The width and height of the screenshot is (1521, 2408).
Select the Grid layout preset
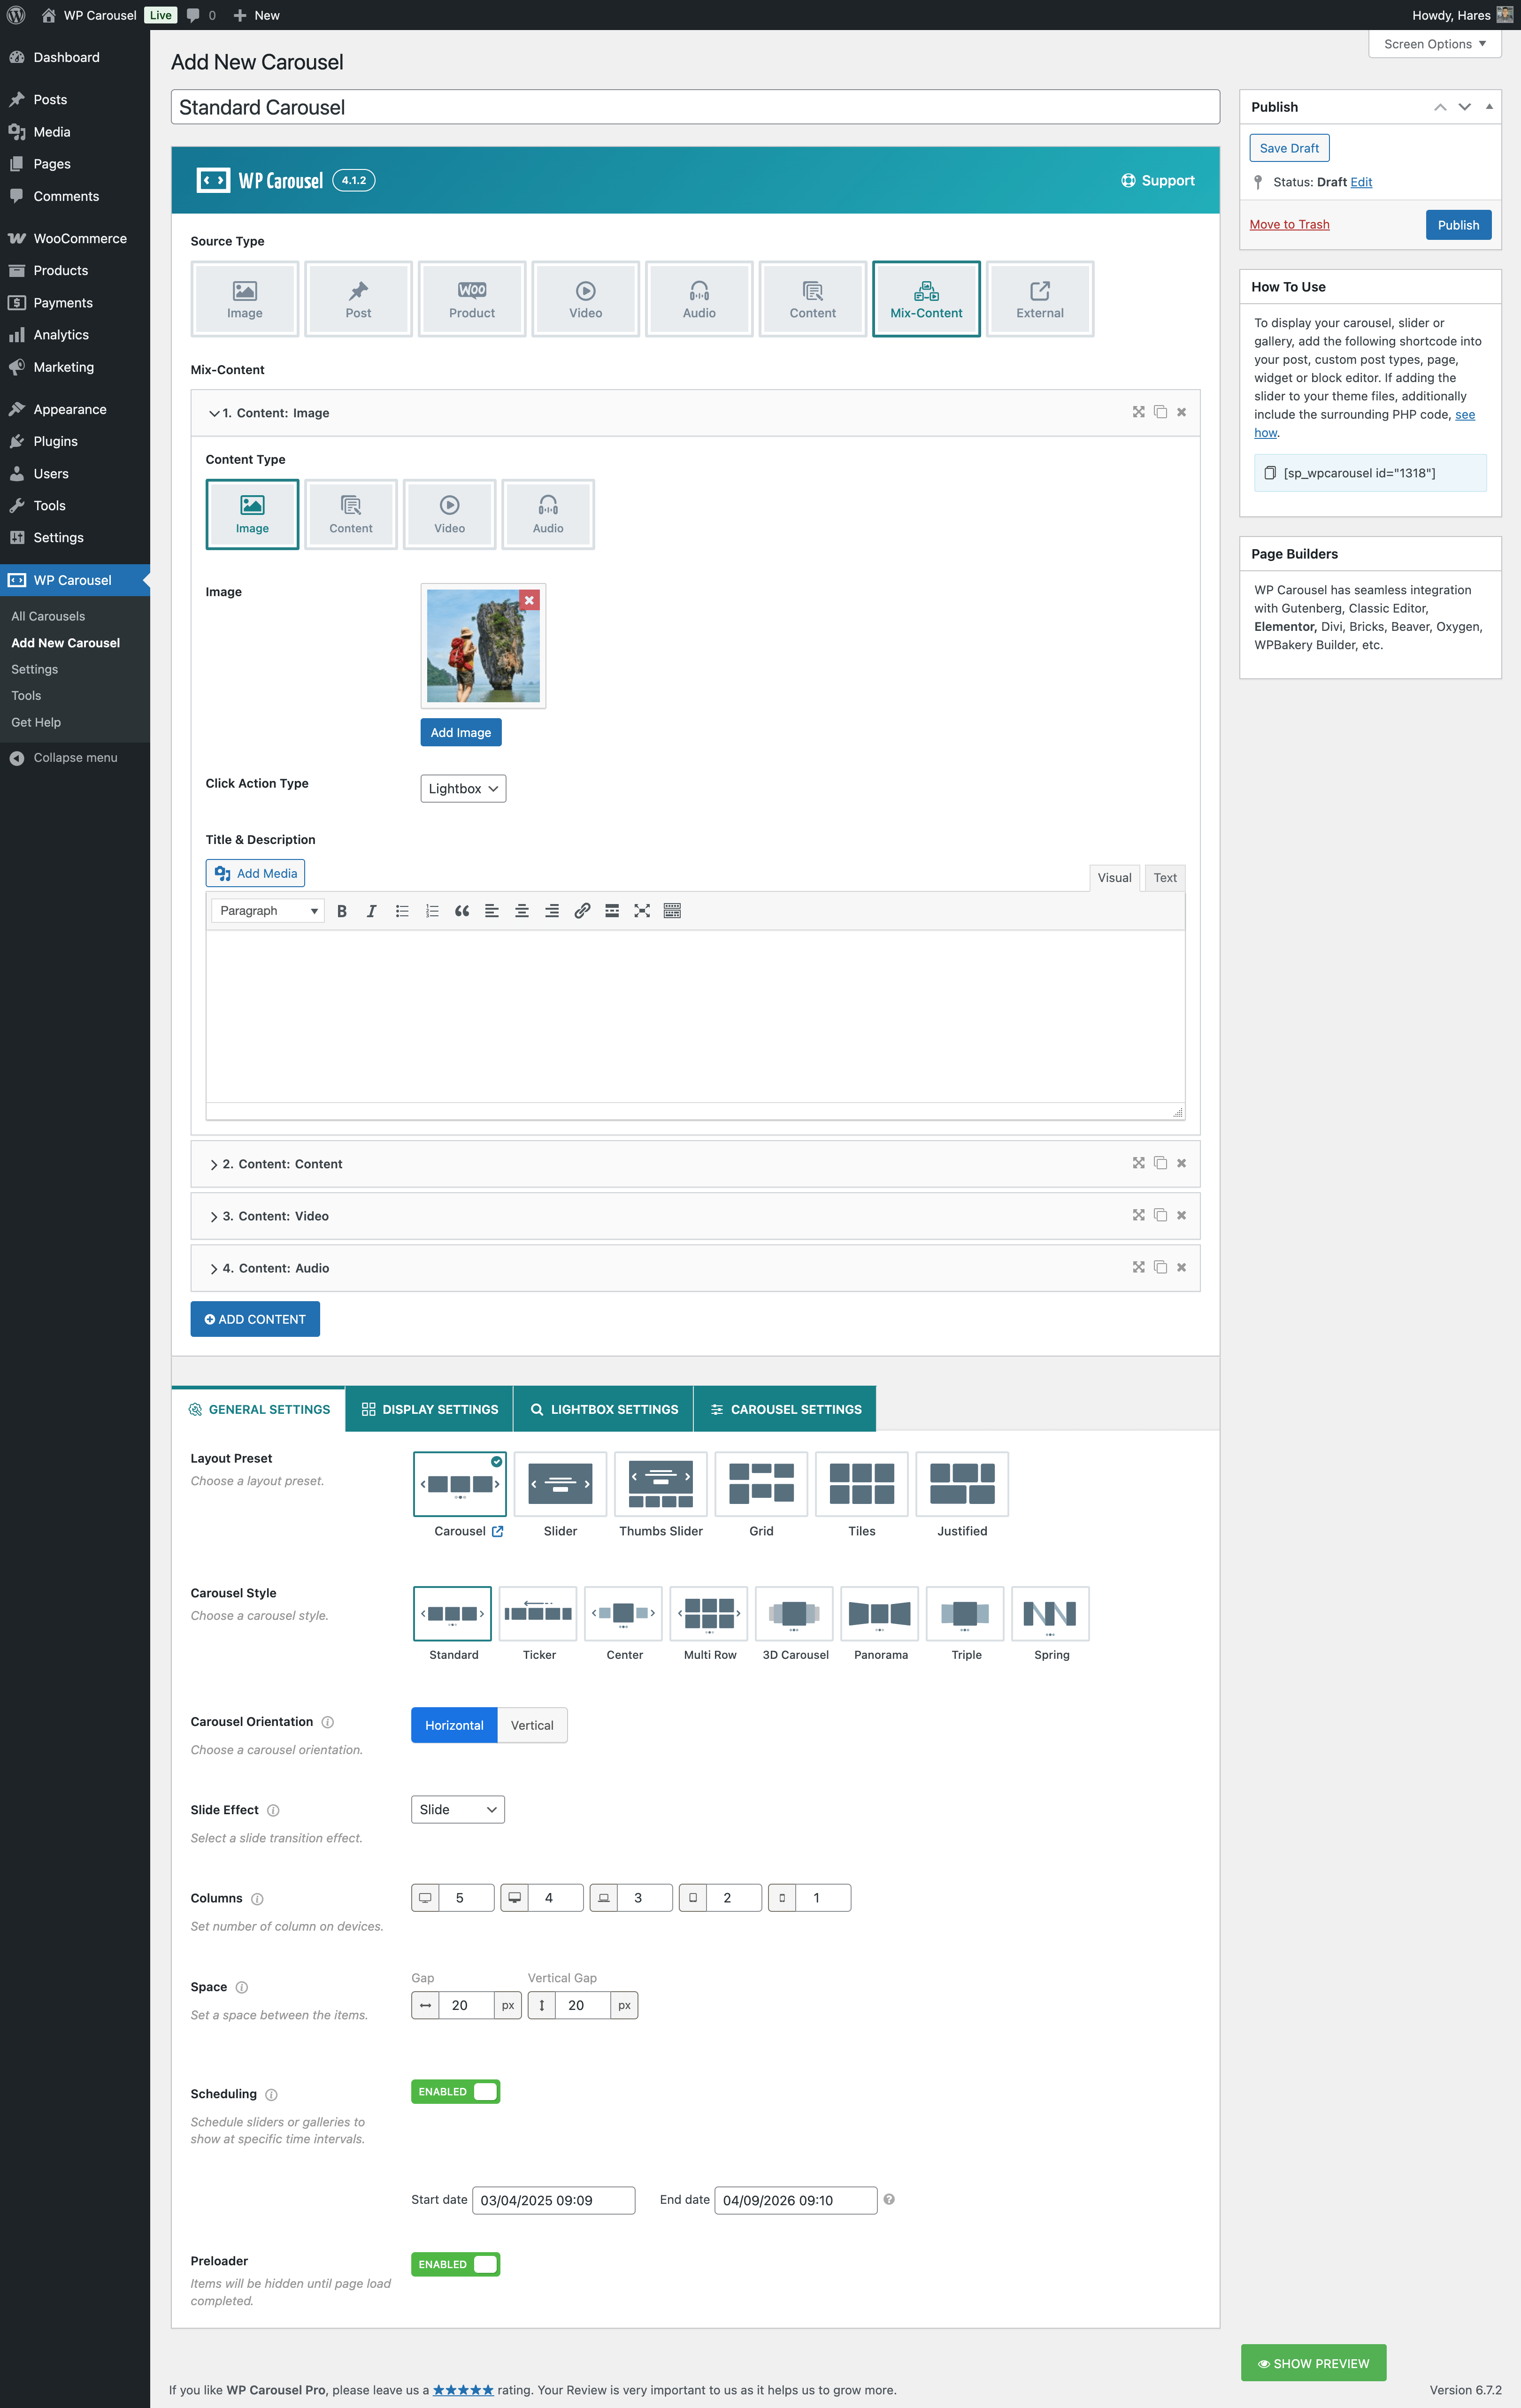click(761, 1484)
